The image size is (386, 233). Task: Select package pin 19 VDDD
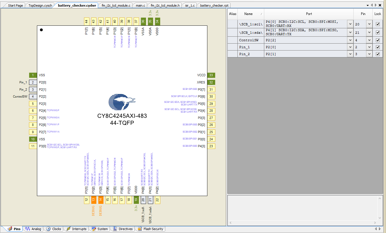point(136,200)
